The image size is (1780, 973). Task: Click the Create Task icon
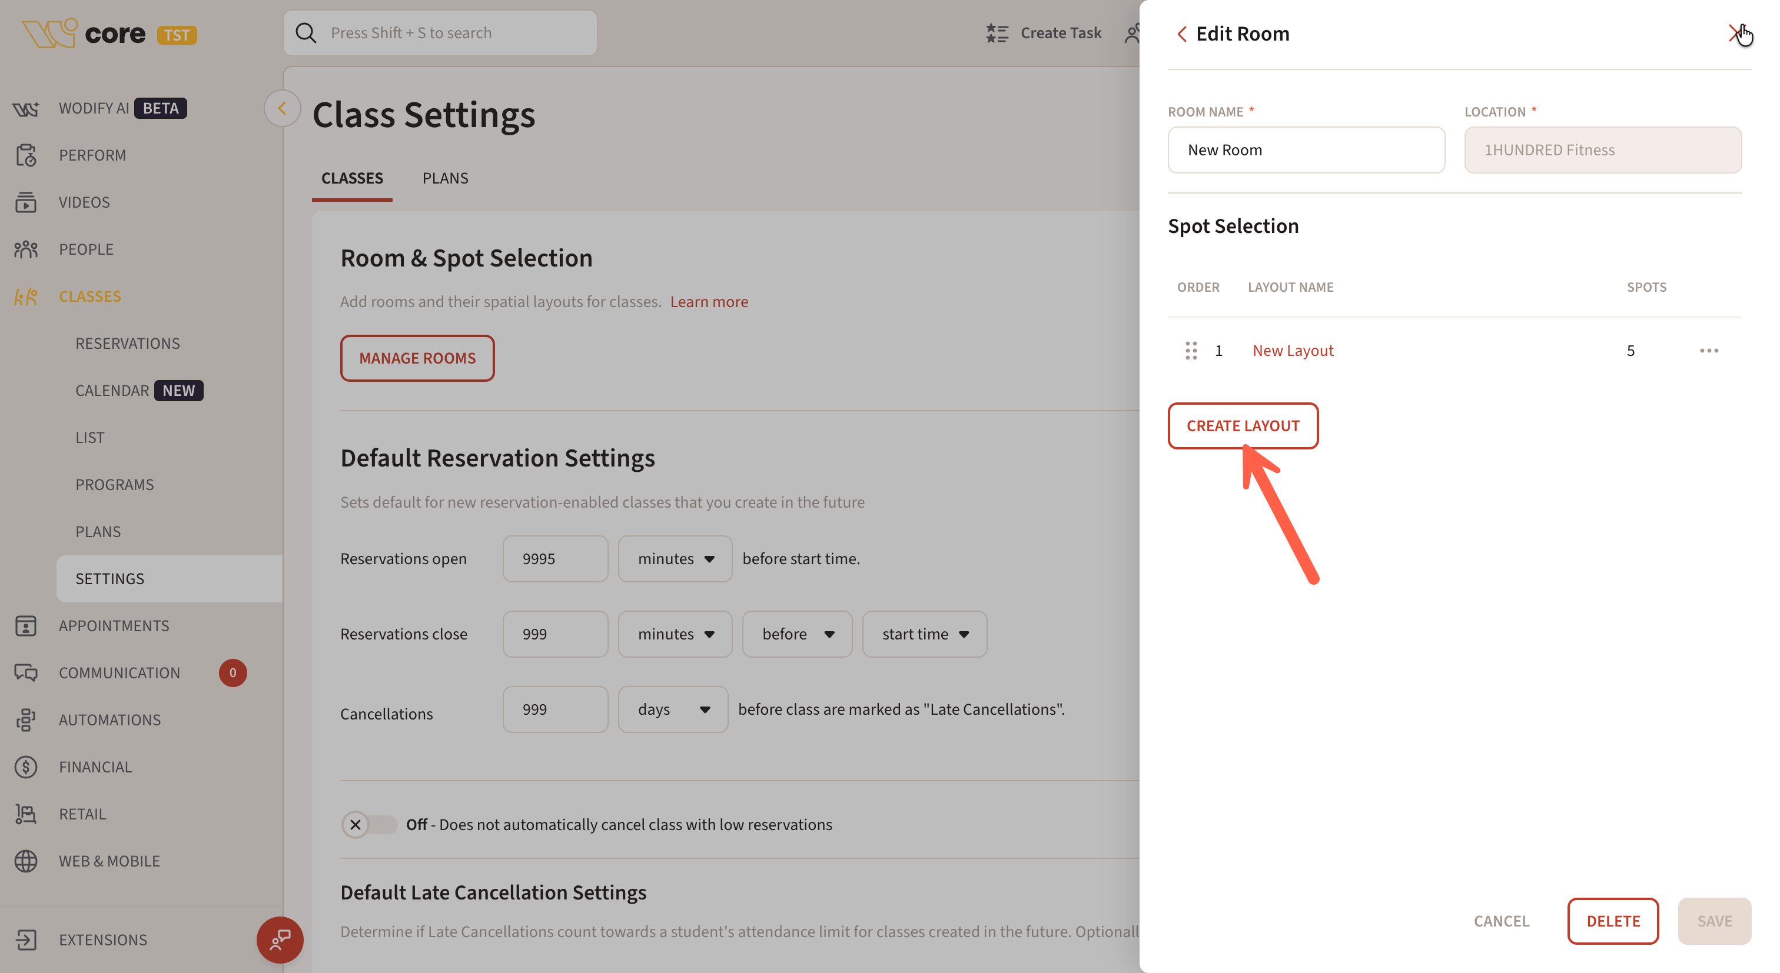click(997, 33)
